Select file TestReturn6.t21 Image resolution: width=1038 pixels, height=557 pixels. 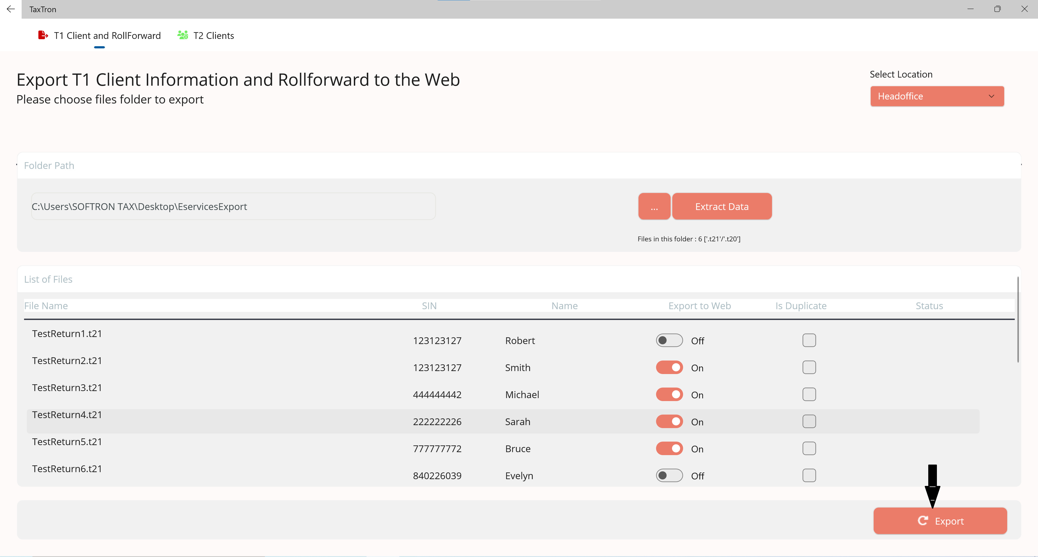(67, 468)
